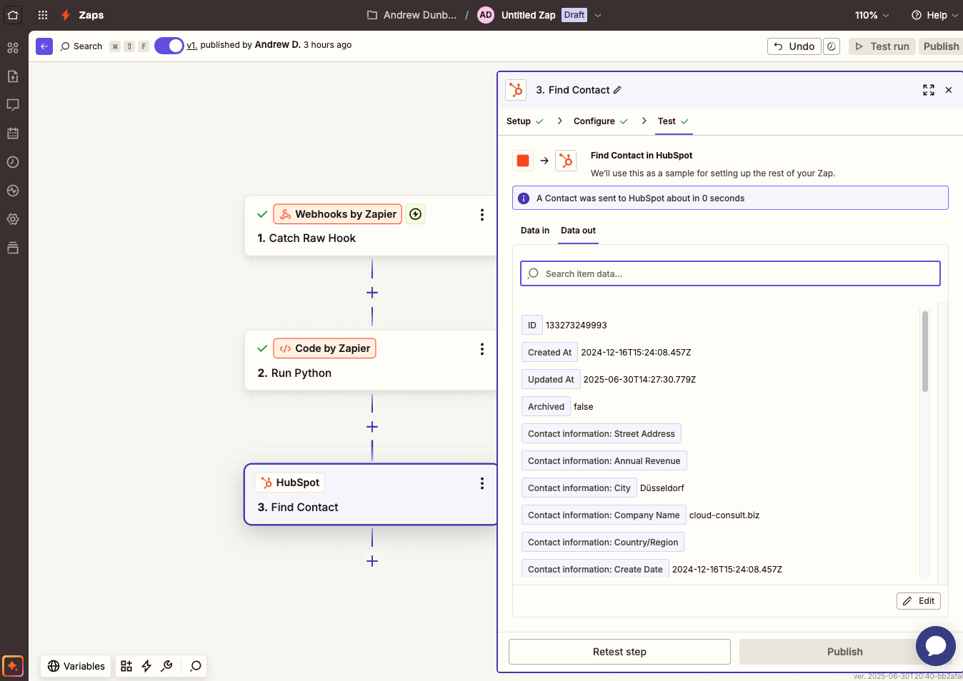Click the data out list scrollbar
This screenshot has width=963, height=681.
click(x=925, y=351)
